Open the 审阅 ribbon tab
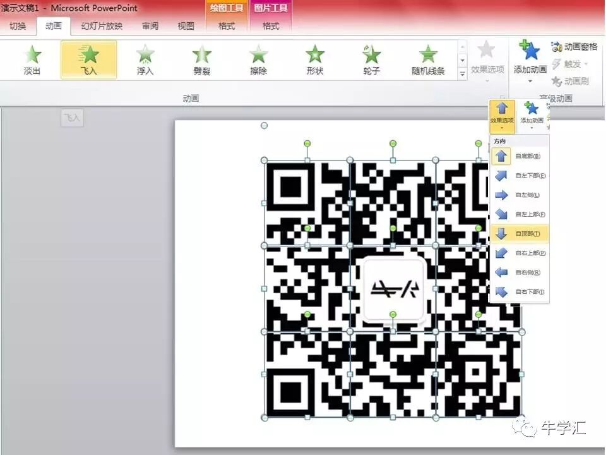Viewport: 606px width, 455px height. [x=150, y=26]
